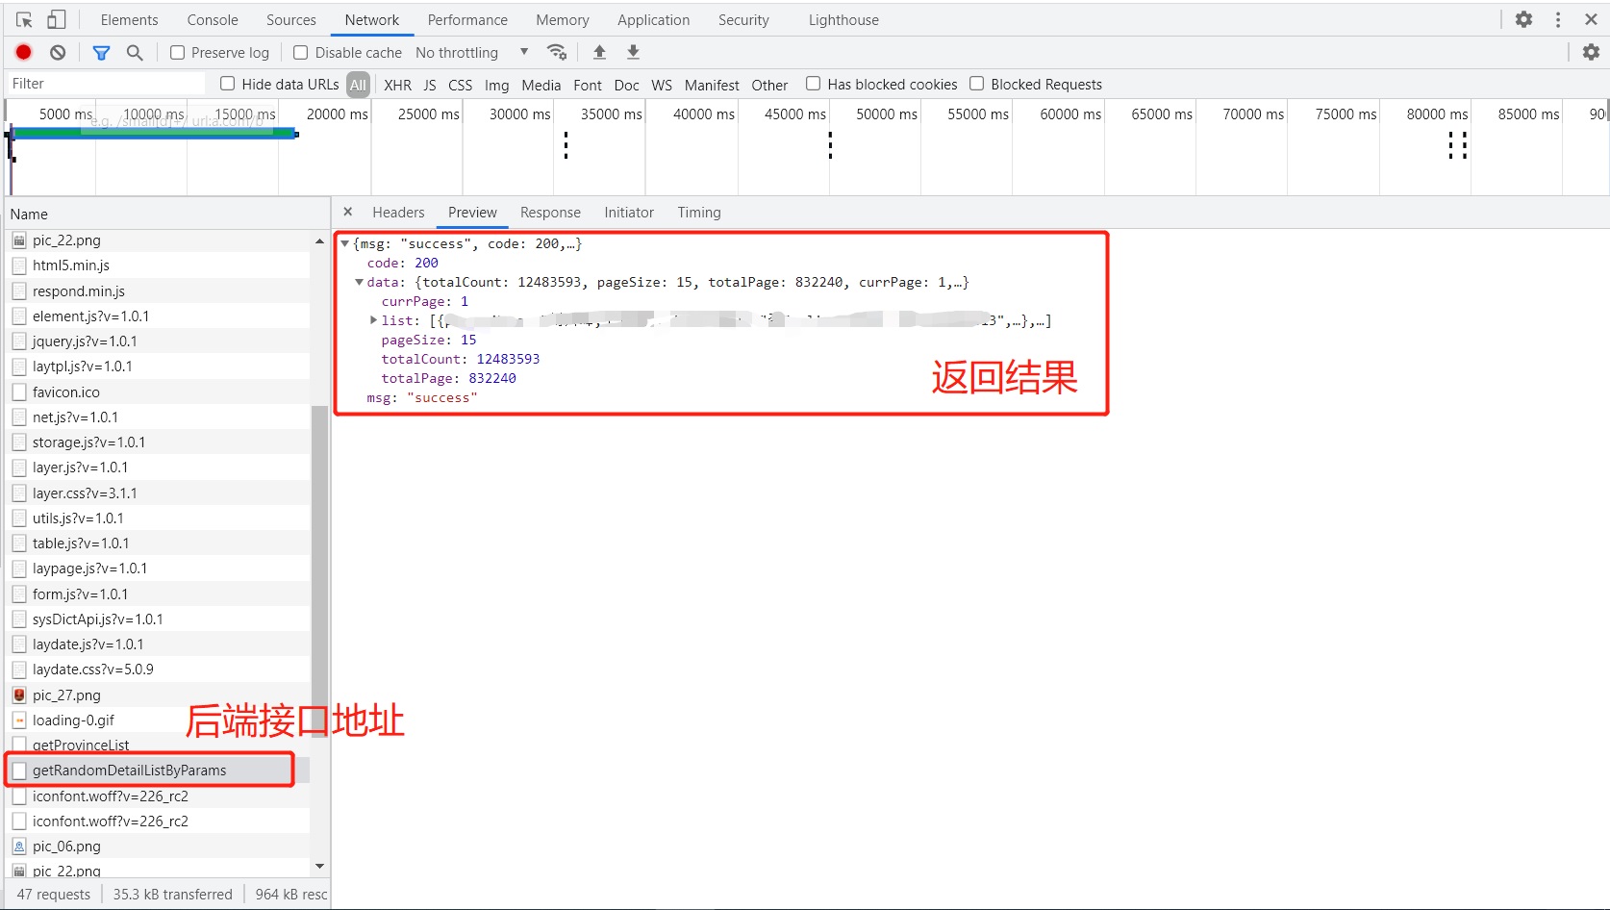Open the No throttling dropdown

[x=471, y=53]
